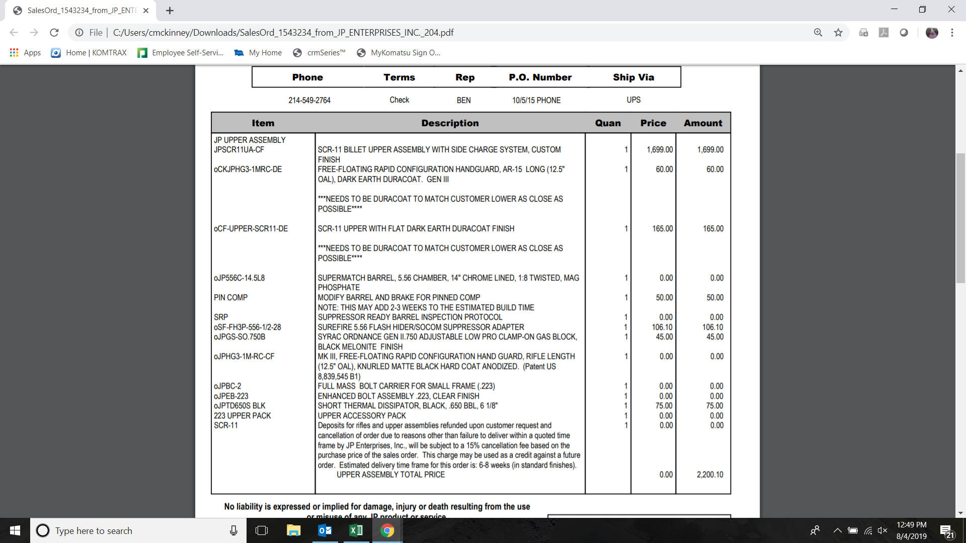
Task: Click the battery status icon
Action: coord(852,530)
